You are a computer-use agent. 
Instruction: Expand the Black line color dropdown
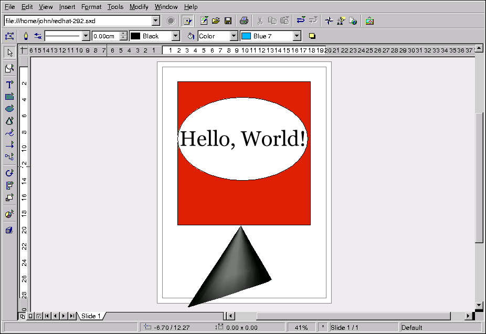tap(176, 36)
